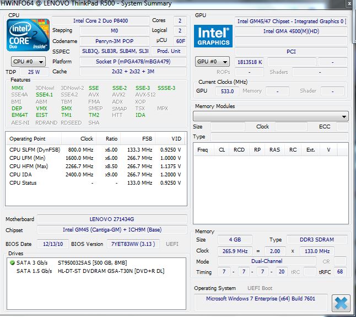Click the µCU 60F field
Screen dimensions: 356x317
pos(180,41)
